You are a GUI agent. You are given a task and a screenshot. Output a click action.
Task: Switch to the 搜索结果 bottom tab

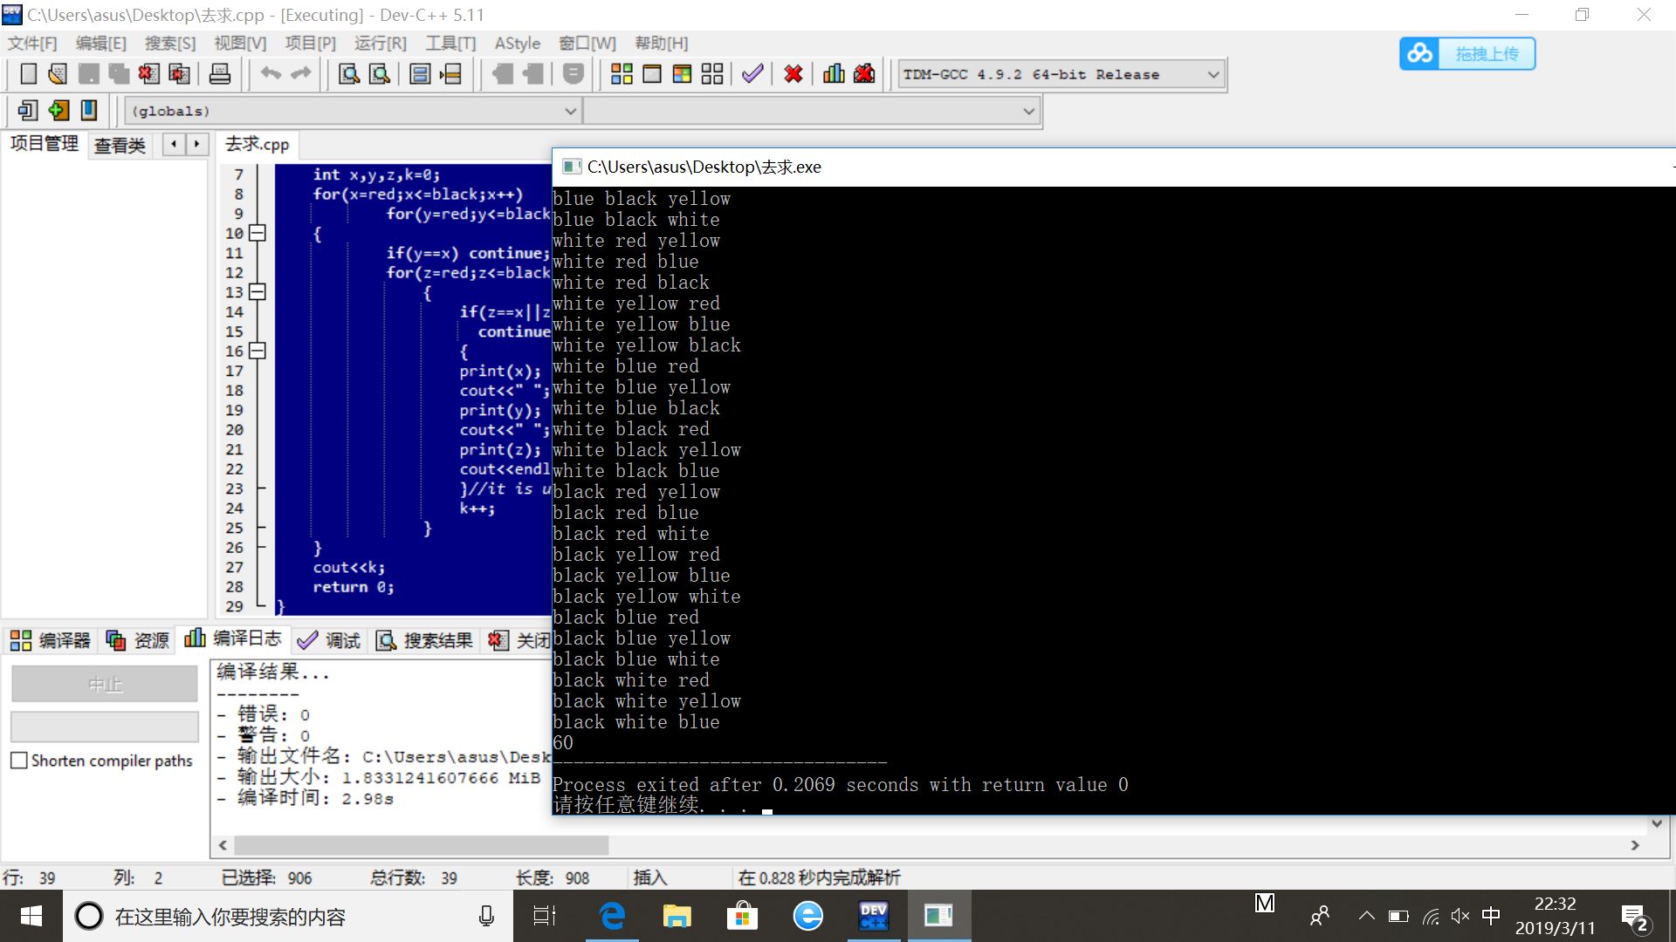click(x=424, y=640)
